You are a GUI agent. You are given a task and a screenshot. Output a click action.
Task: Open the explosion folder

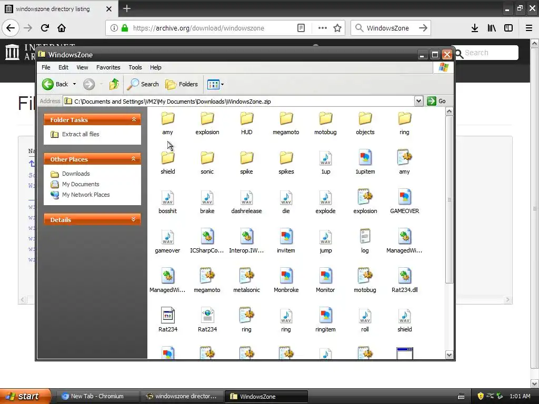(207, 123)
